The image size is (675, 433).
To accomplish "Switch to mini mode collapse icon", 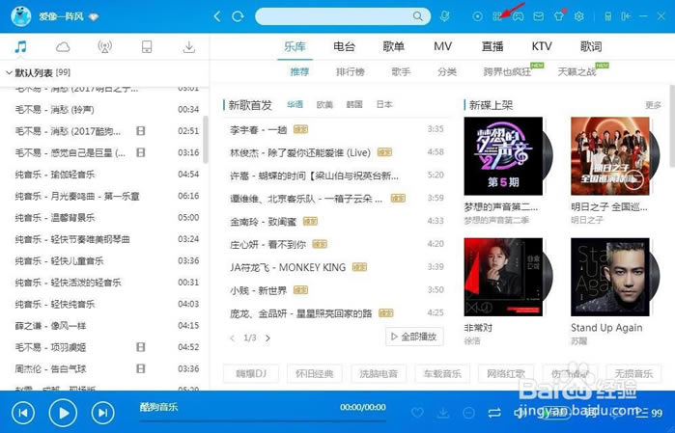I will 626,16.
